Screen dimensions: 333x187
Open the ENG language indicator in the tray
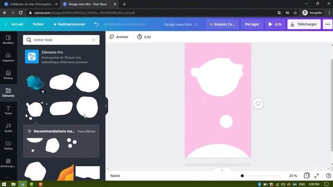302,184
